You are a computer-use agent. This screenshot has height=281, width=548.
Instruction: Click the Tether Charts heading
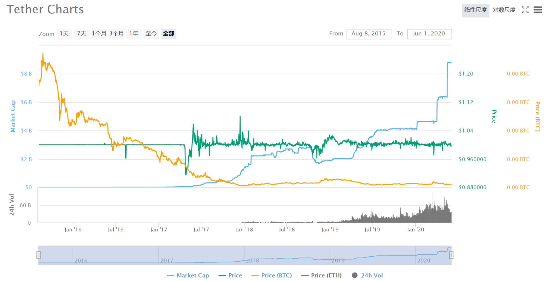tap(45, 9)
